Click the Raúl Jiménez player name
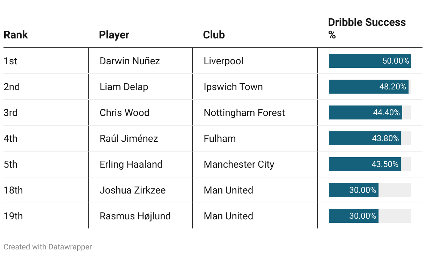 [129, 138]
